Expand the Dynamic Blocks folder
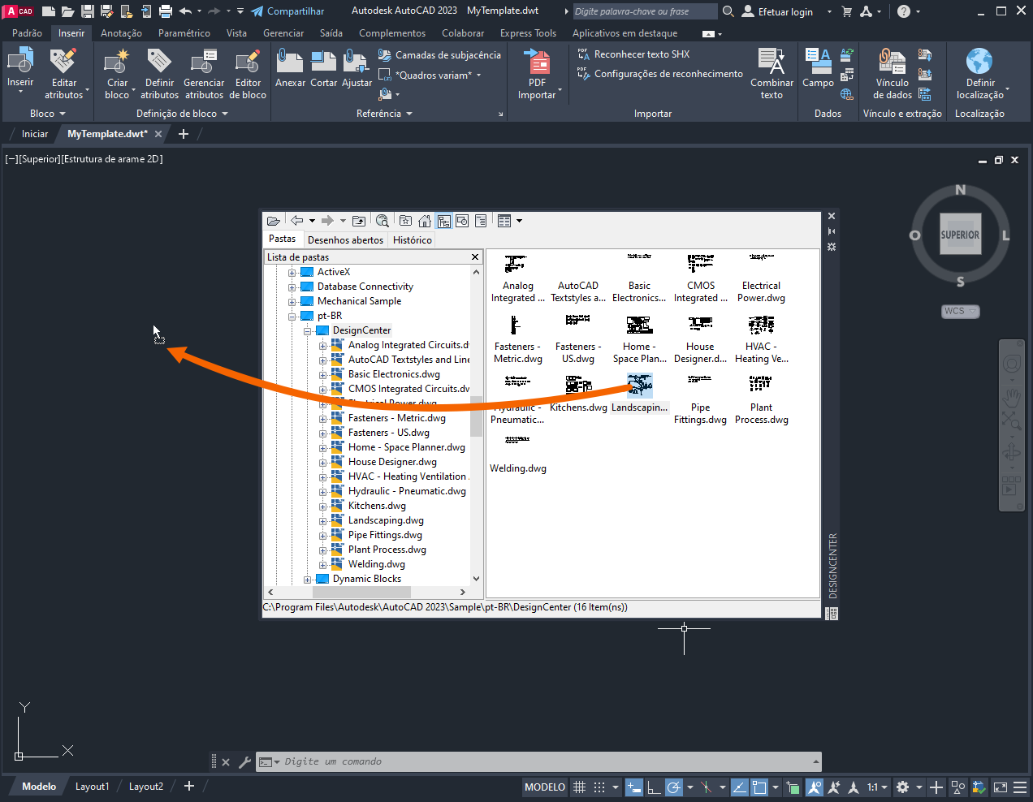 [308, 580]
